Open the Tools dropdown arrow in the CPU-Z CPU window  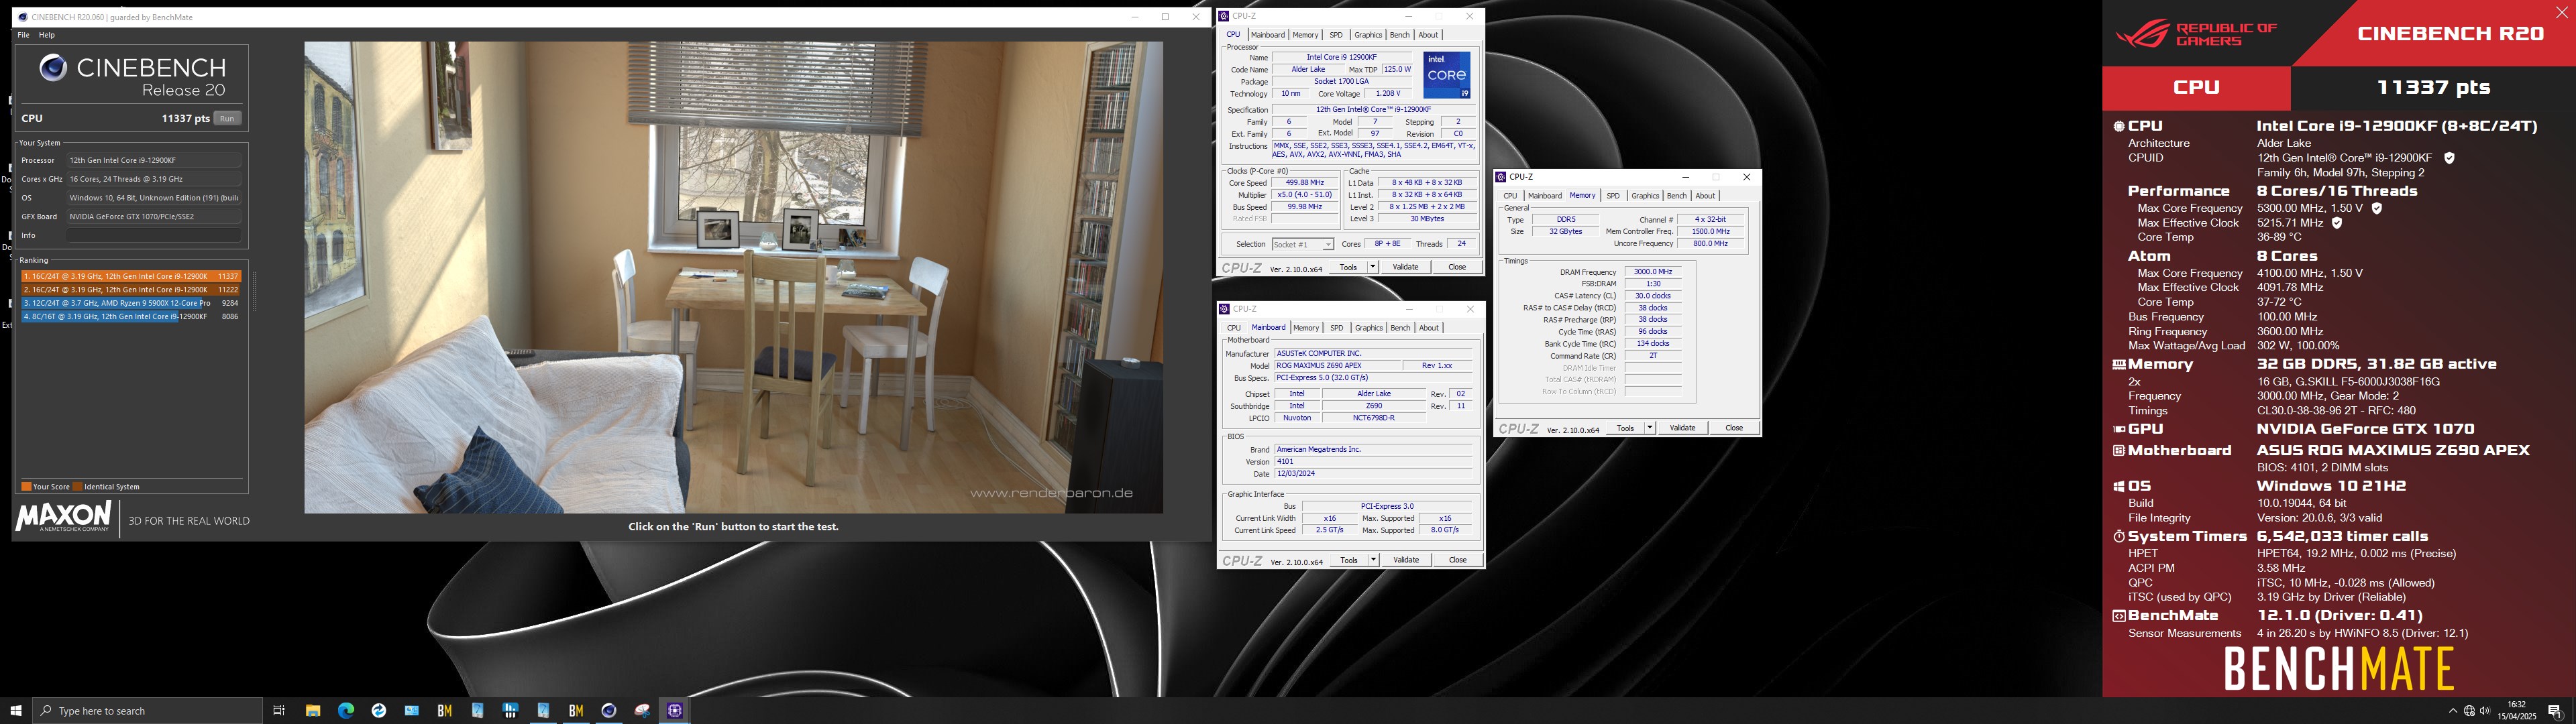(x=1372, y=267)
